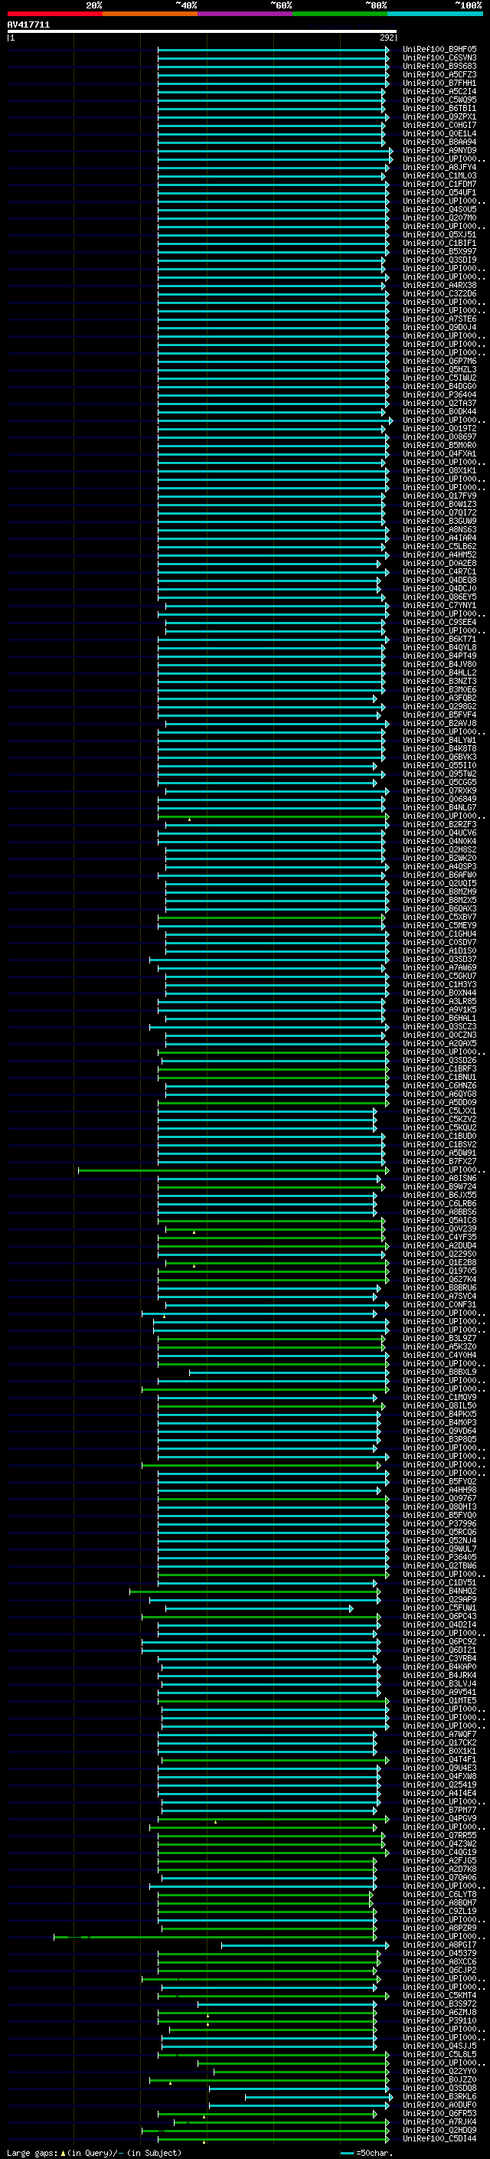Select hit UniRef100_A4RX38
The height and width of the screenshot is (2159, 490).
click(x=439, y=285)
